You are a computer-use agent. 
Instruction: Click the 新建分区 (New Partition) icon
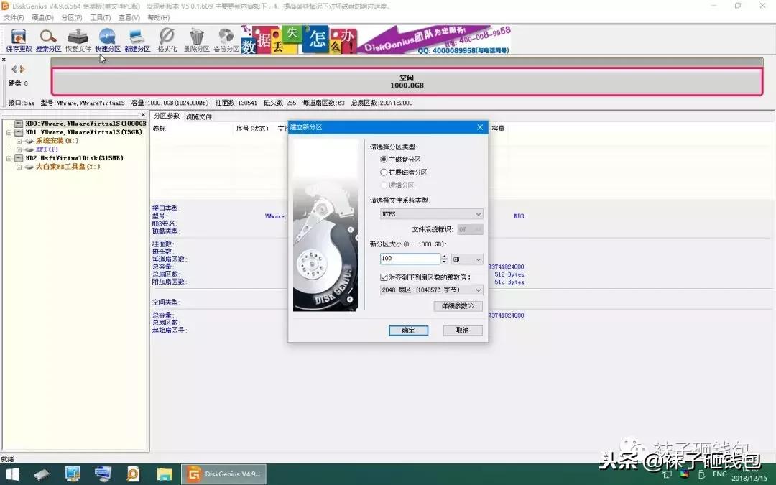139,40
